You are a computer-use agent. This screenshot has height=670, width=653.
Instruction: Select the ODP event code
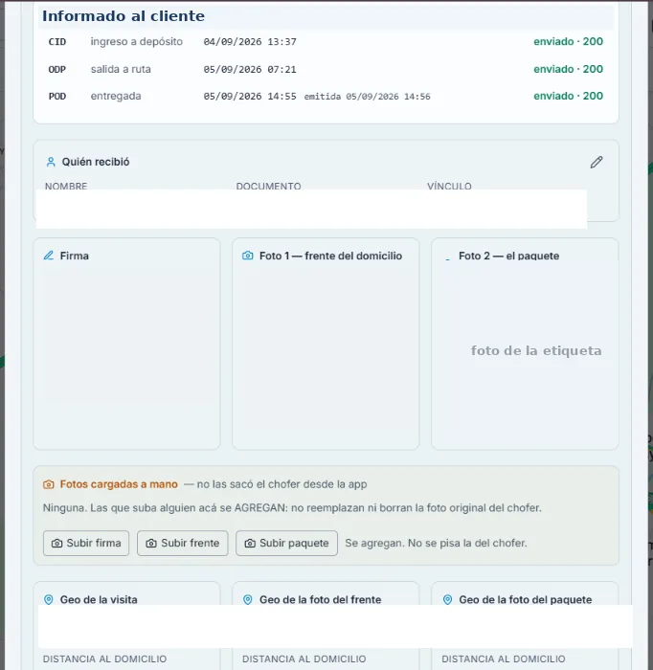(x=57, y=69)
